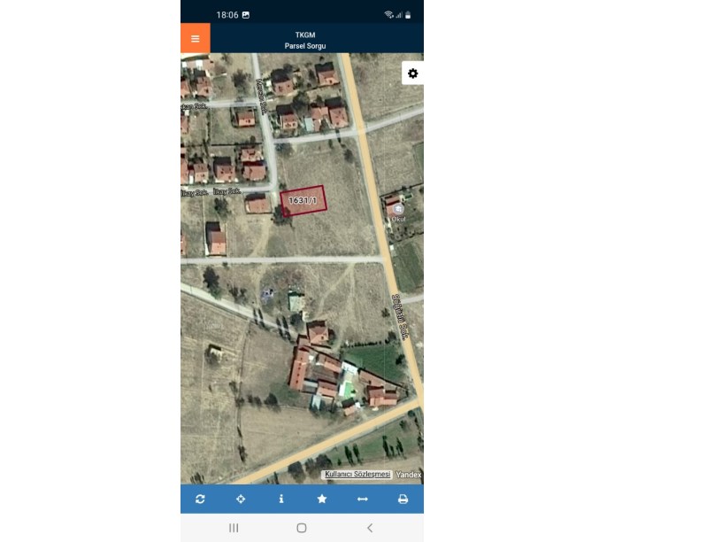Tap the Yandex attribution label
Screen dimensions: 722x542
[x=409, y=475]
